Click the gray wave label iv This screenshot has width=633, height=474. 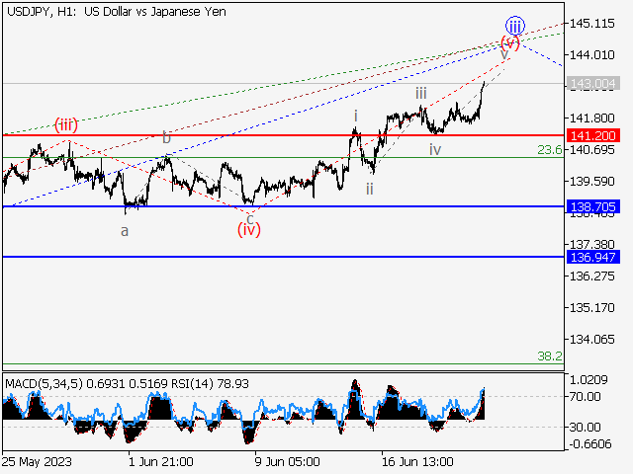pos(435,150)
